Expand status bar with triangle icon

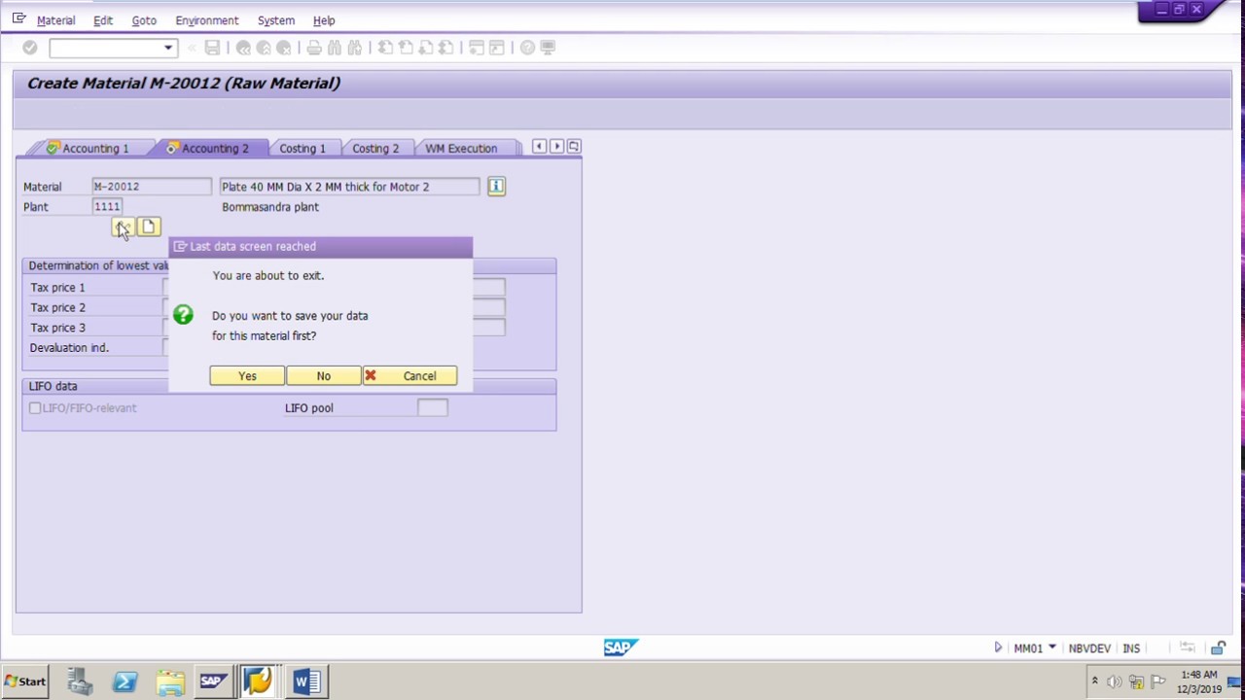pyautogui.click(x=998, y=647)
